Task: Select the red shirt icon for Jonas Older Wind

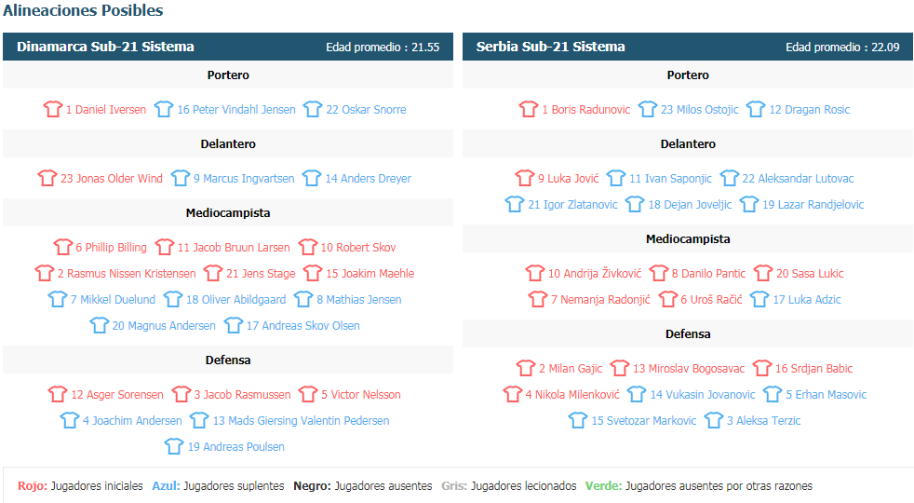Action: click(47, 178)
